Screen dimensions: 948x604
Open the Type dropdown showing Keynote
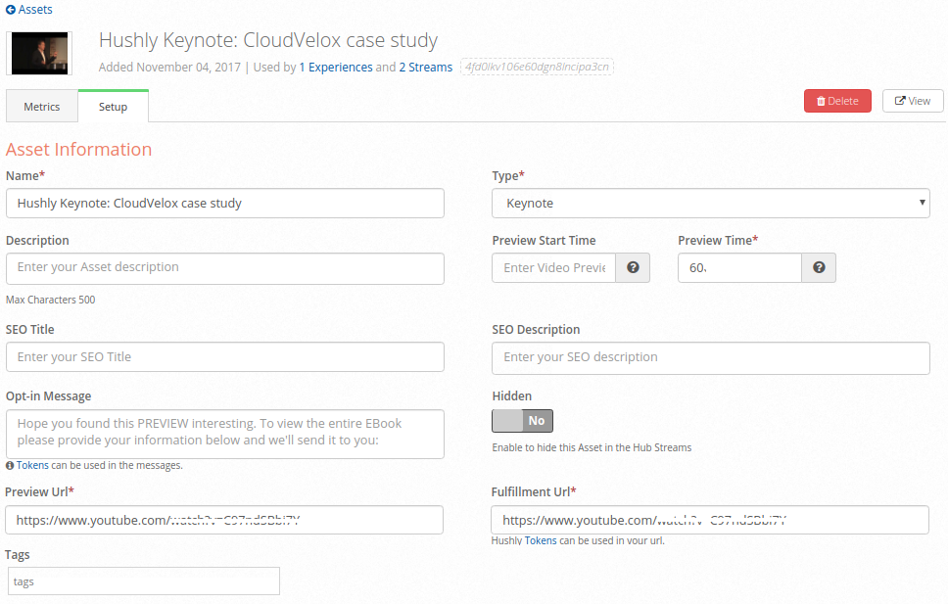point(710,204)
